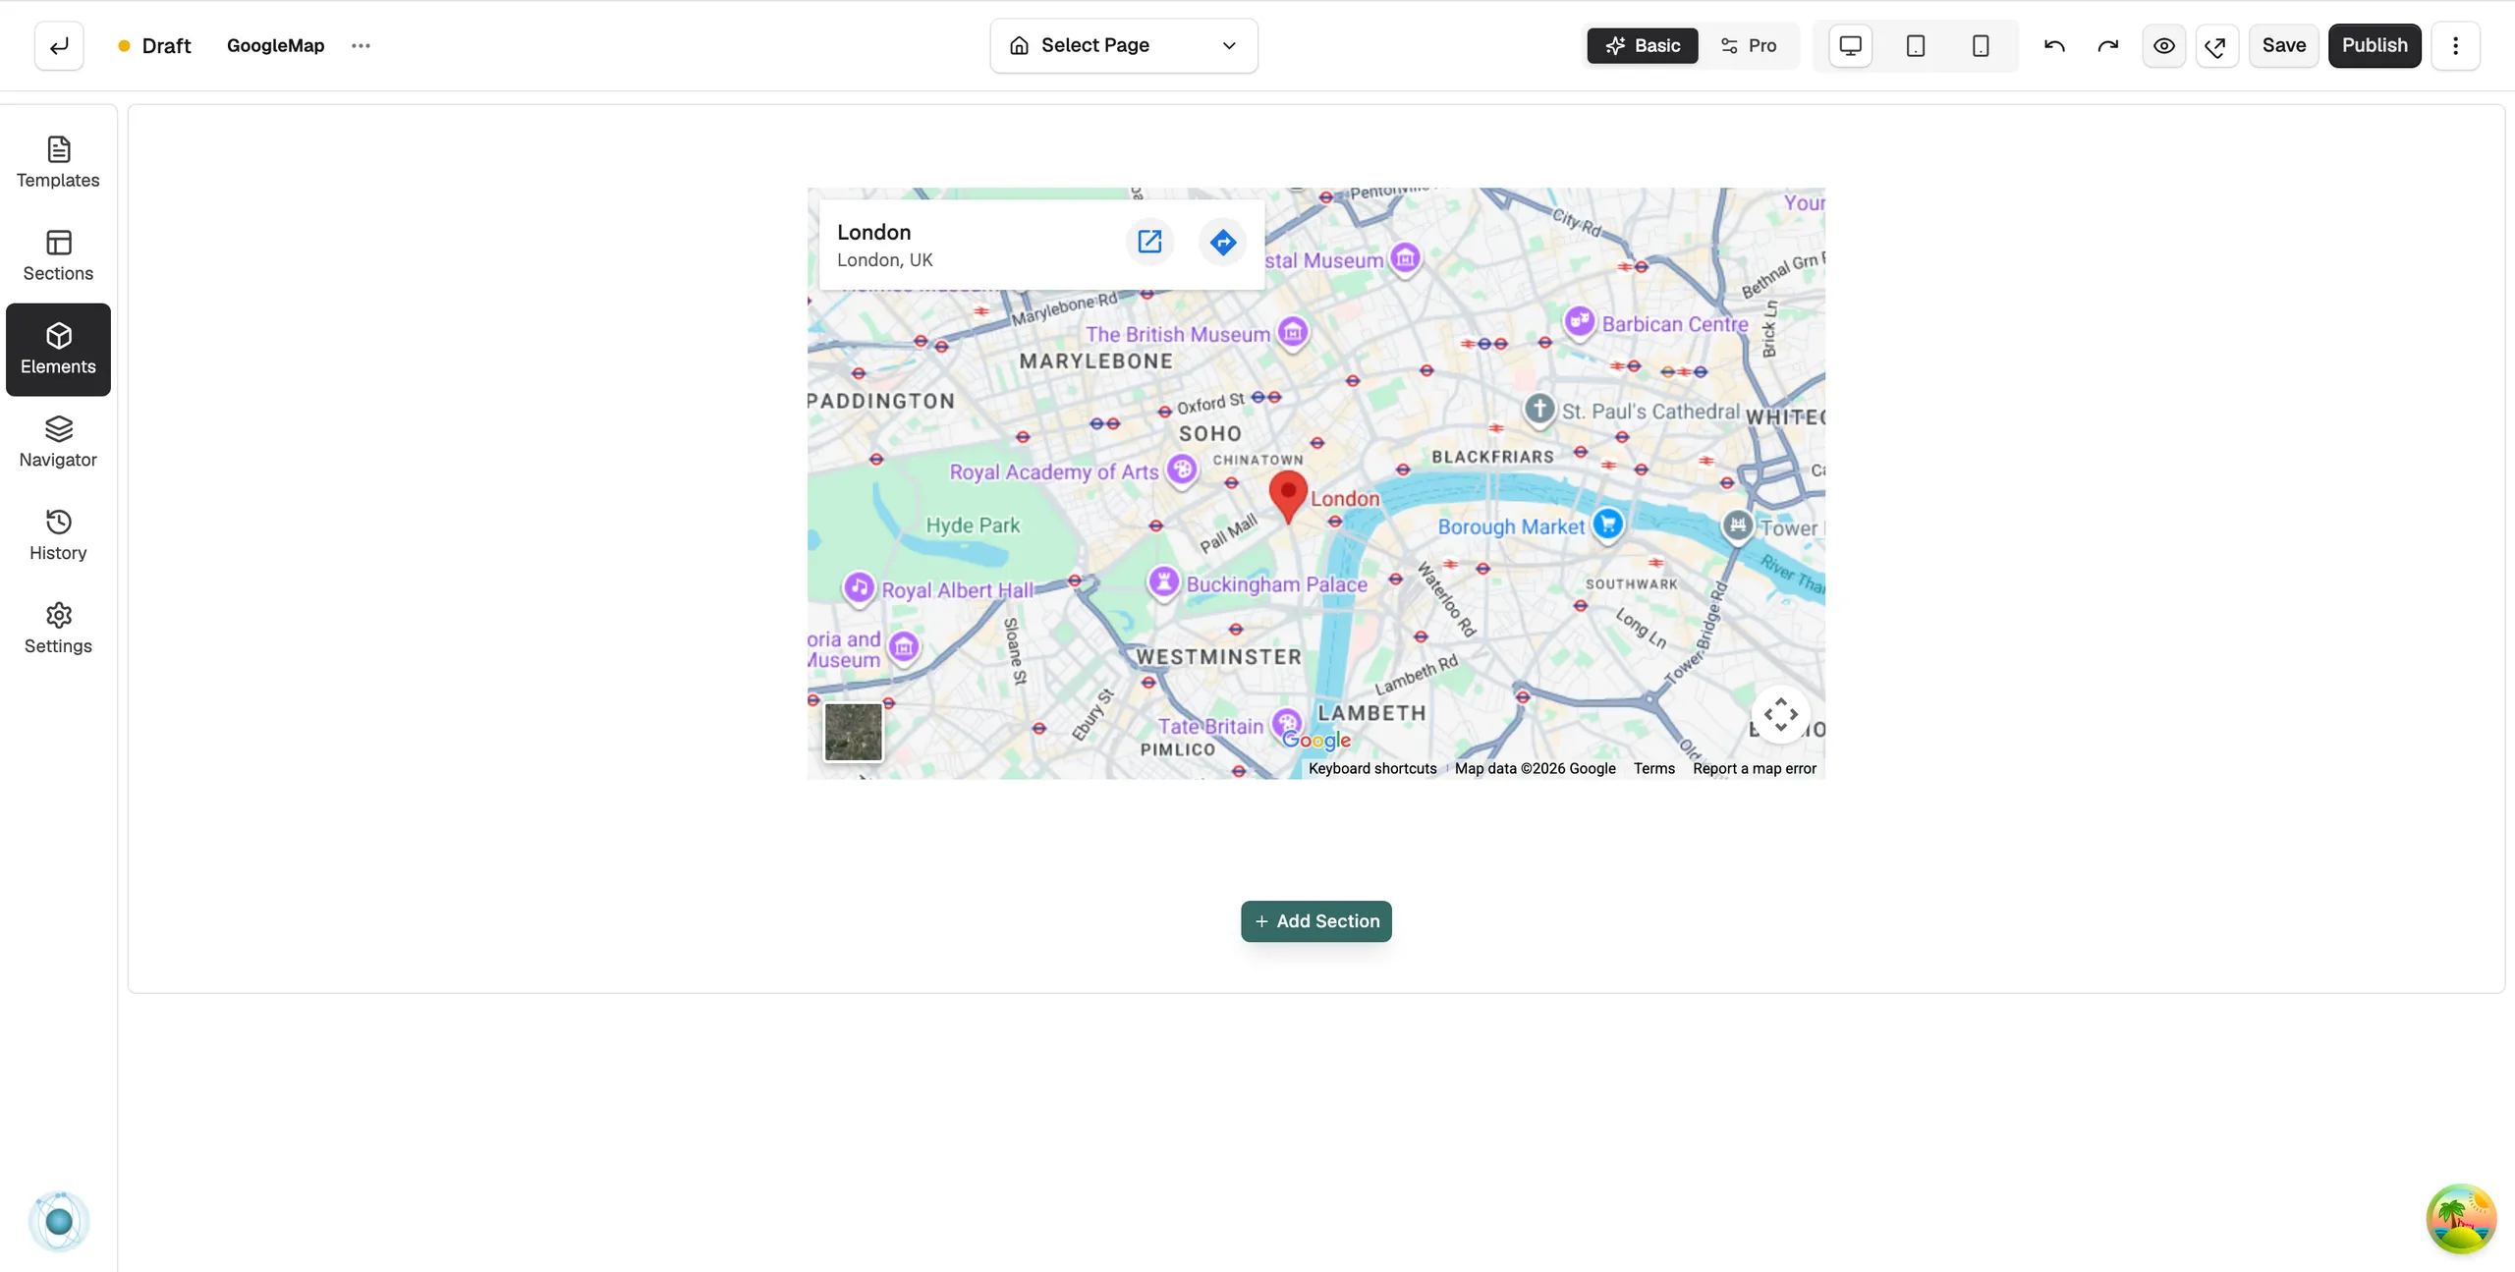2515x1272 pixels.
Task: Click the Tower bridge marker icon
Action: tap(1738, 525)
